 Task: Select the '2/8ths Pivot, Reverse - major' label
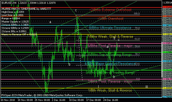[x=110, y=81]
